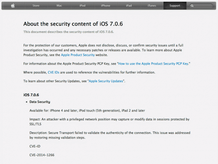Visit the Apple Security Updates link
This screenshot has width=218, height=164.
click(106, 81)
